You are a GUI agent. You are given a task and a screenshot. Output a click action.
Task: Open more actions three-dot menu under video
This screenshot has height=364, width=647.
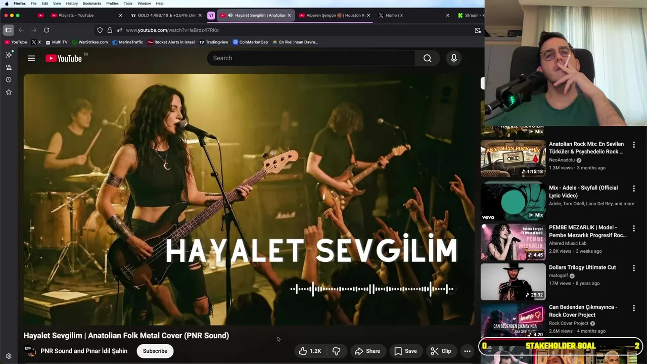pos(467,351)
